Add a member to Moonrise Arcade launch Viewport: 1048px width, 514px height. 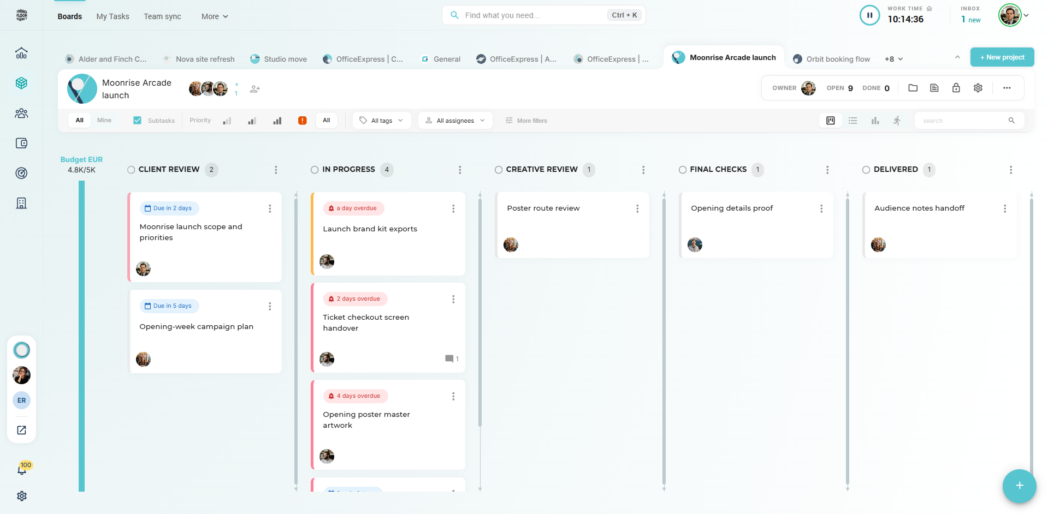tap(255, 89)
